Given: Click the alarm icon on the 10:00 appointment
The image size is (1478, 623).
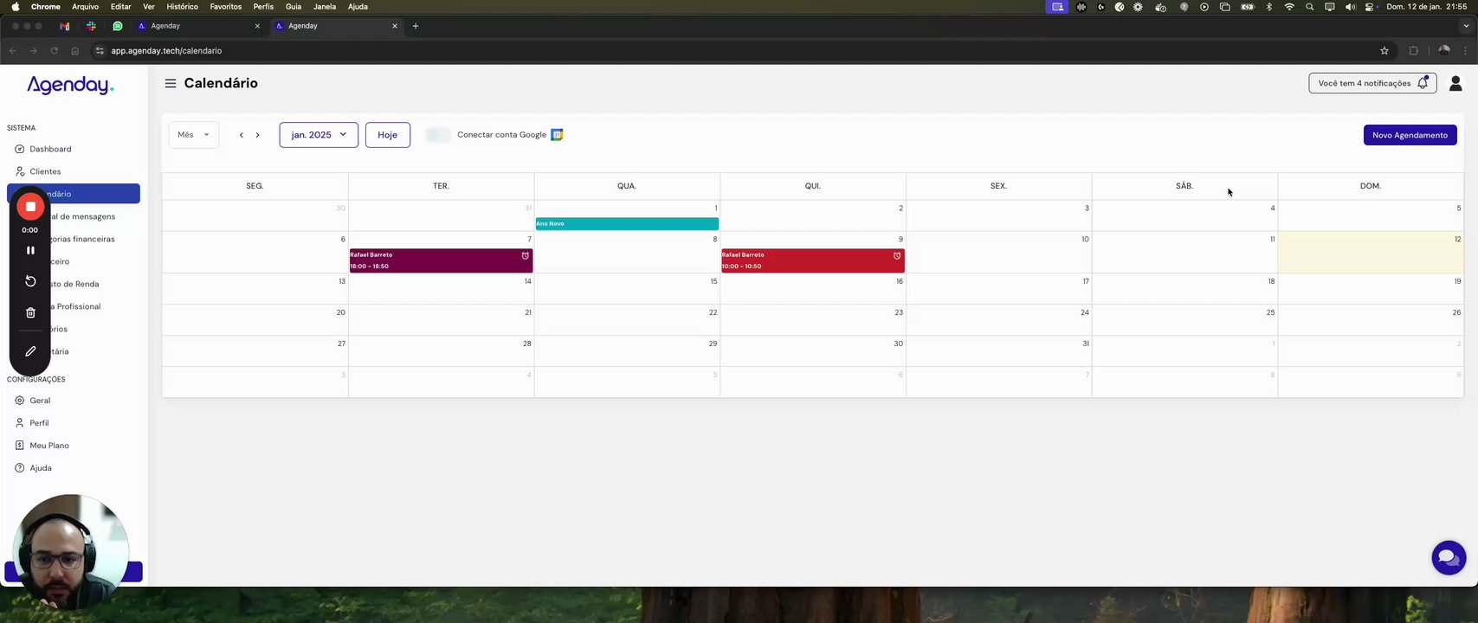Looking at the screenshot, I should (x=897, y=255).
